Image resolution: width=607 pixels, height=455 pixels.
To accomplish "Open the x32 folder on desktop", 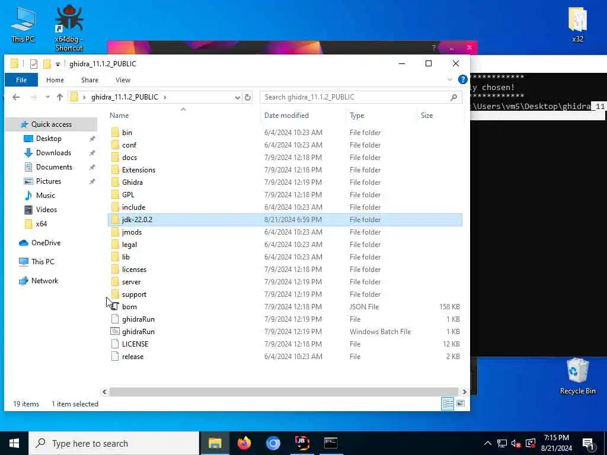I will pyautogui.click(x=577, y=24).
